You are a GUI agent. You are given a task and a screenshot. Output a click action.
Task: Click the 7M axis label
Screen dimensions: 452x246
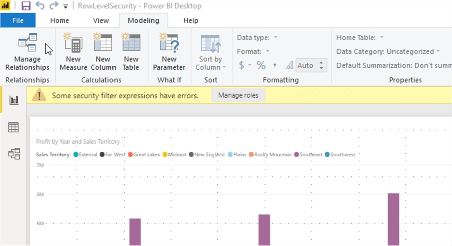click(x=40, y=165)
